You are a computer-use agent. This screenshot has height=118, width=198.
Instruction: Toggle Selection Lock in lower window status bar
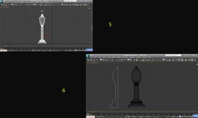click(126, 117)
